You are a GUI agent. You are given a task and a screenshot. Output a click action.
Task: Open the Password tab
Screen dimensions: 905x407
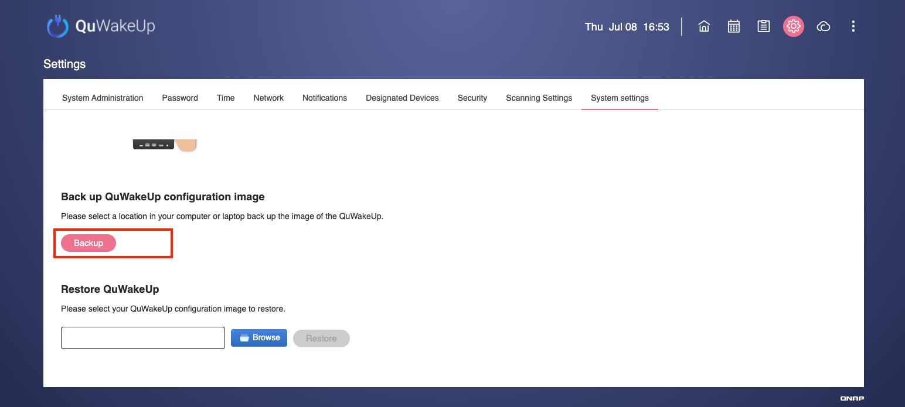pyautogui.click(x=180, y=98)
